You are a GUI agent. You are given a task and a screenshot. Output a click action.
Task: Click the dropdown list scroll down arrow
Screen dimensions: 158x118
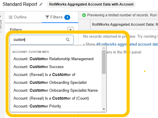(x=104, y=109)
